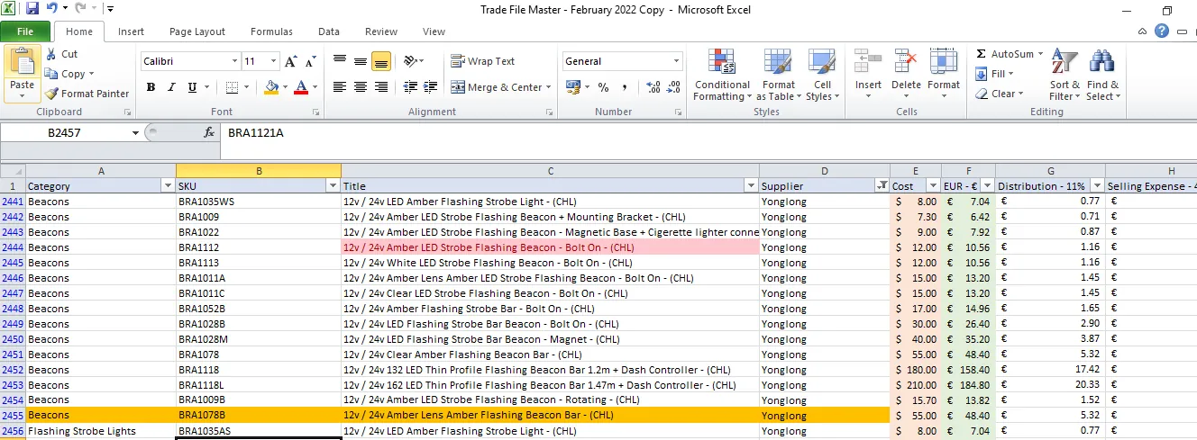
Task: Open the Supplier column filter button
Action: (881, 186)
